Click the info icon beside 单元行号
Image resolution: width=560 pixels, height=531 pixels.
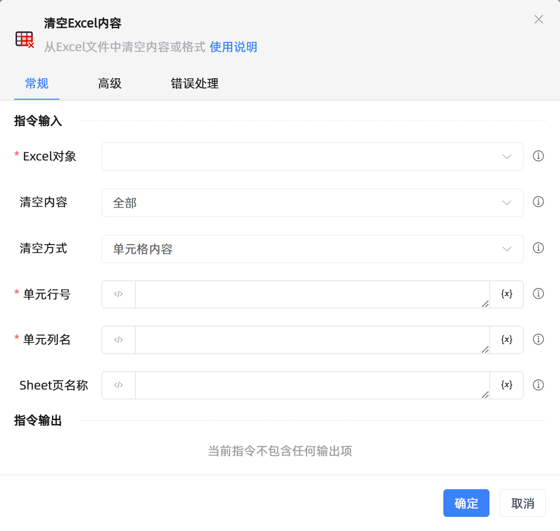[x=538, y=294]
